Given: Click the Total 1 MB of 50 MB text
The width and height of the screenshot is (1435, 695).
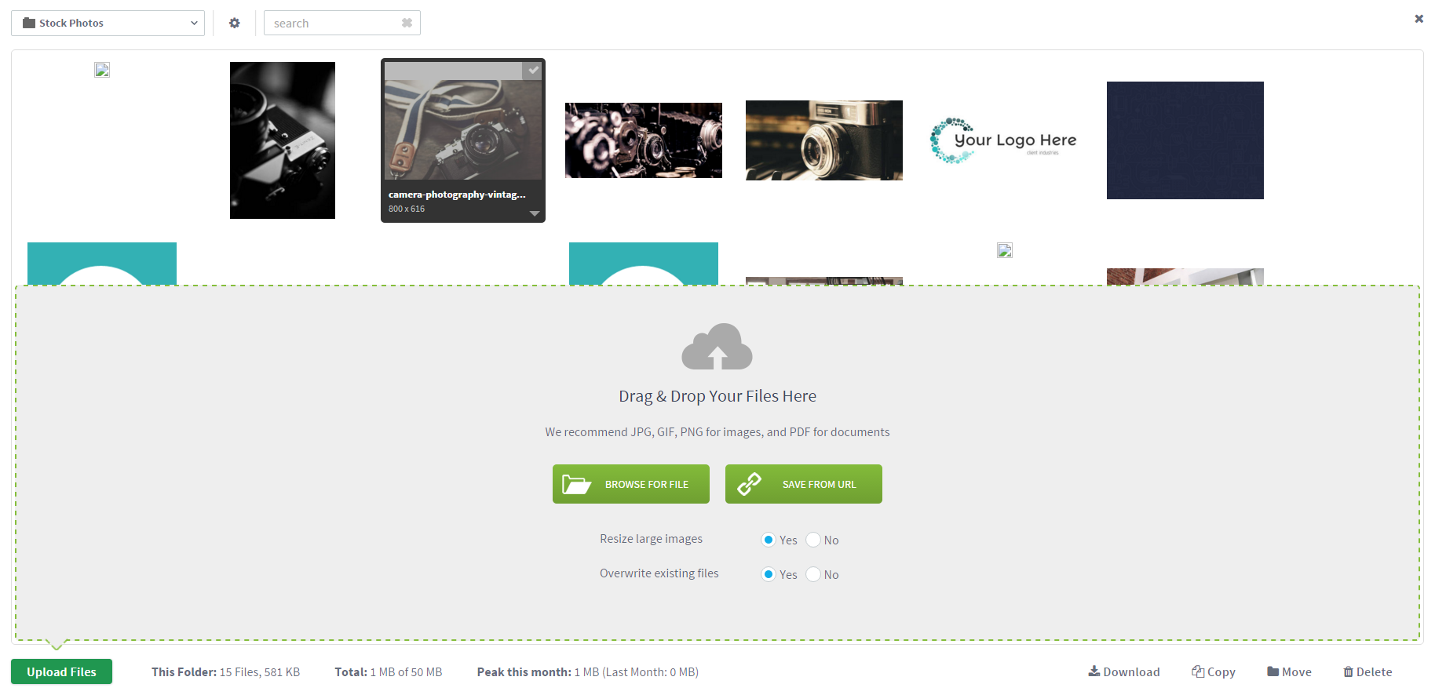Looking at the screenshot, I should [389, 672].
